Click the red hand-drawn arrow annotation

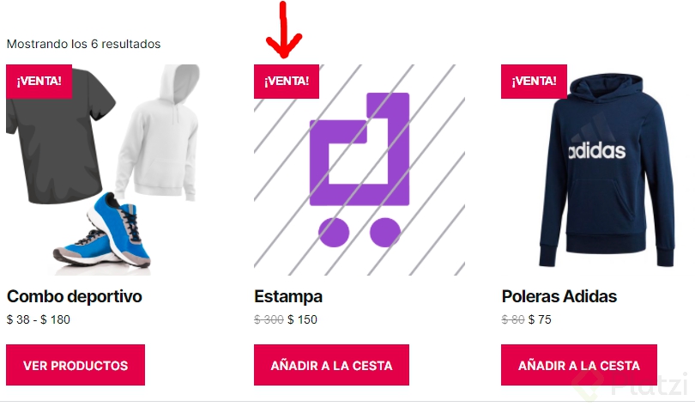tap(284, 30)
